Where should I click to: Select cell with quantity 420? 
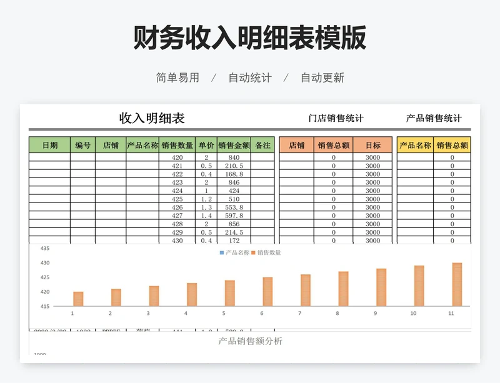click(177, 157)
